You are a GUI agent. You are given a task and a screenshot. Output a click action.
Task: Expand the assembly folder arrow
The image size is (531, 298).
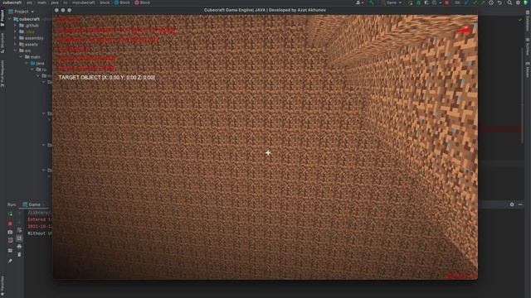15,38
